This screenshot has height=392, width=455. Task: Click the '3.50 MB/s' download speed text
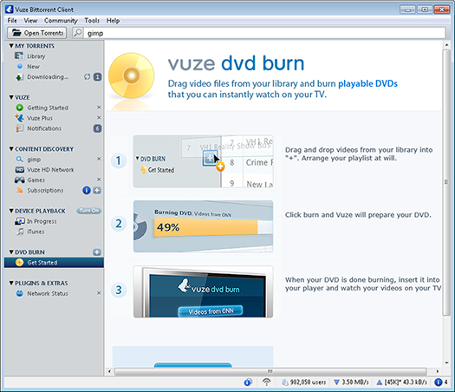[x=354, y=382]
